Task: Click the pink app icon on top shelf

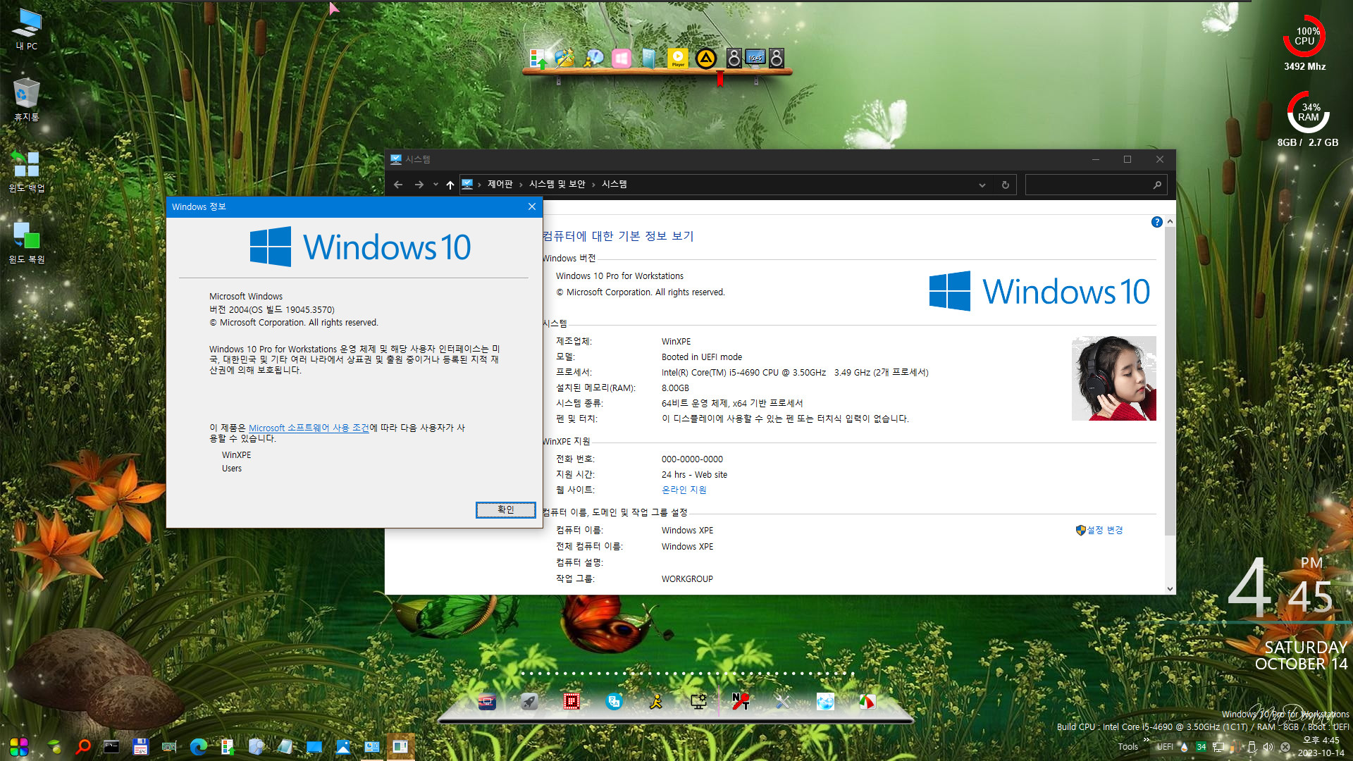Action: (x=621, y=58)
